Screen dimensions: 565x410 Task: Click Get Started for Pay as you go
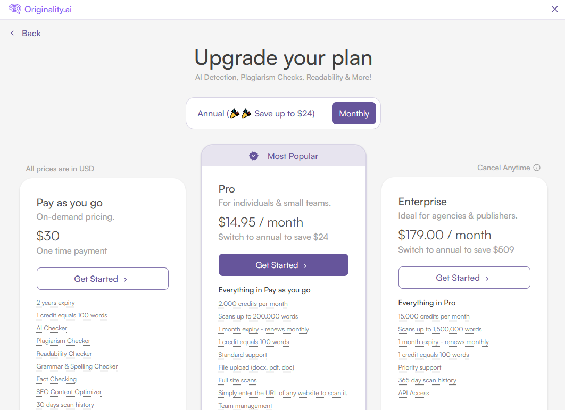click(102, 279)
